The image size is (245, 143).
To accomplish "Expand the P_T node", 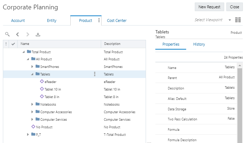I will 28,134.
